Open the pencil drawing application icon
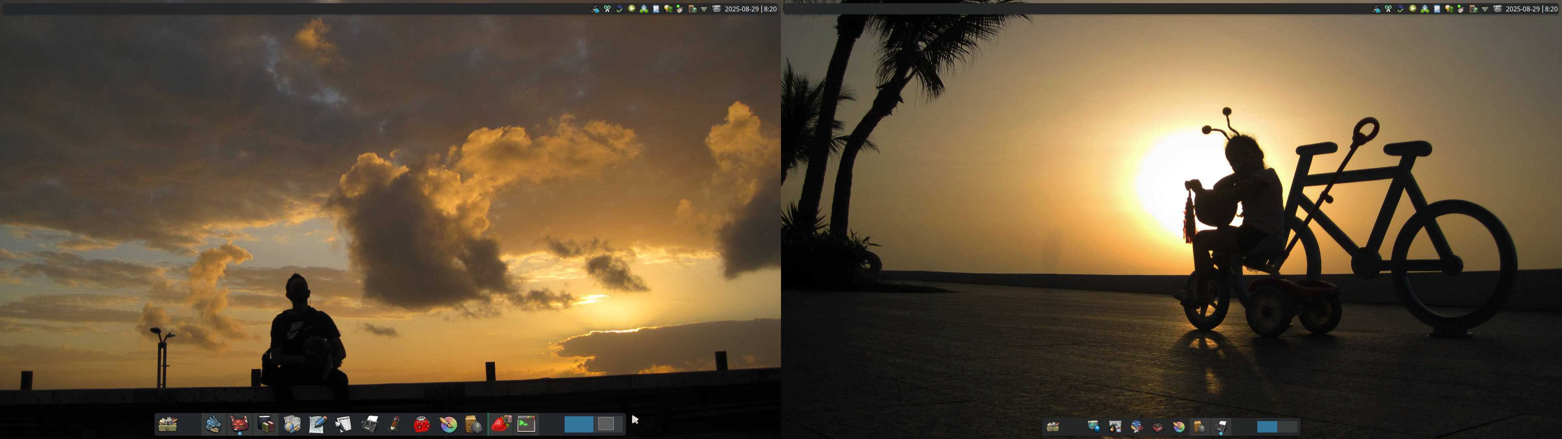This screenshot has height=439, width=1562. [x=395, y=424]
